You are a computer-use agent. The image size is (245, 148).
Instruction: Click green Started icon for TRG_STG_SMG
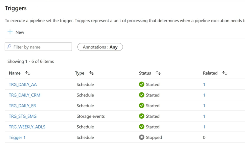(141, 116)
